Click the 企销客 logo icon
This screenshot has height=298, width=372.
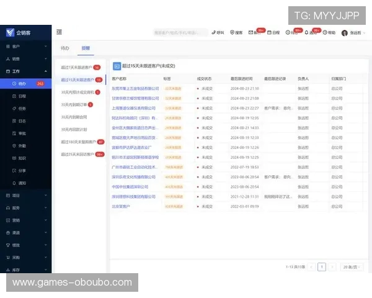click(x=10, y=32)
